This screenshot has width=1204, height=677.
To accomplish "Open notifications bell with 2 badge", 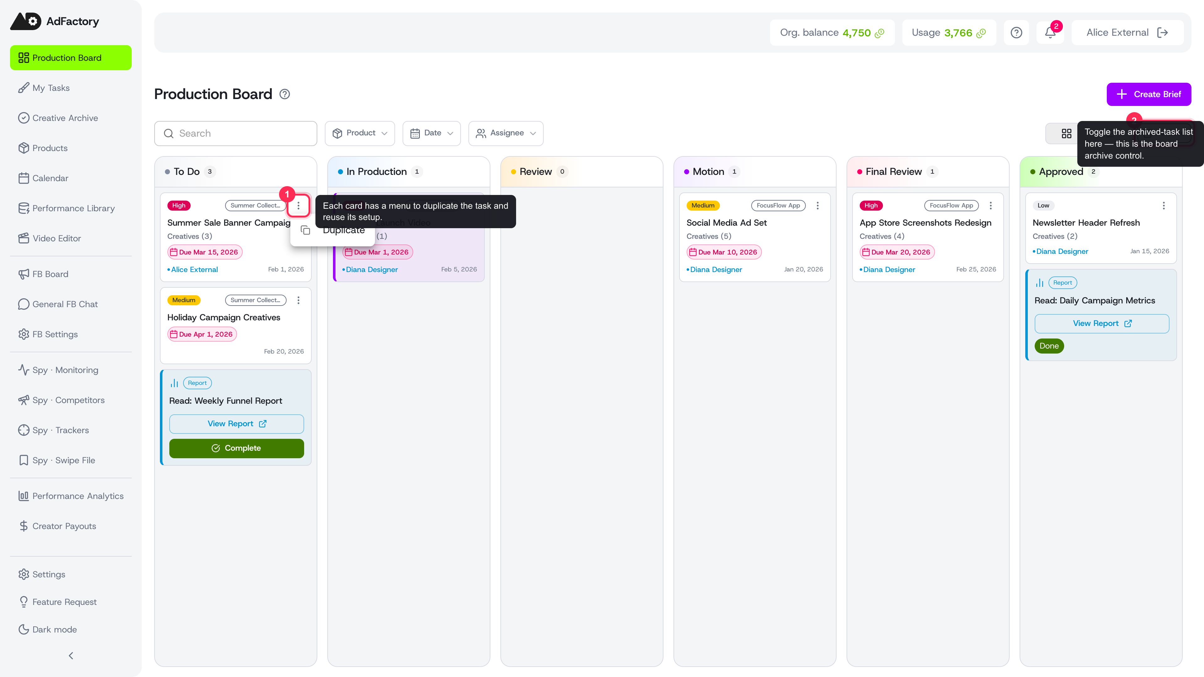I will pyautogui.click(x=1050, y=33).
